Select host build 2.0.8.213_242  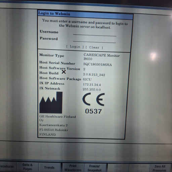[94, 75]
